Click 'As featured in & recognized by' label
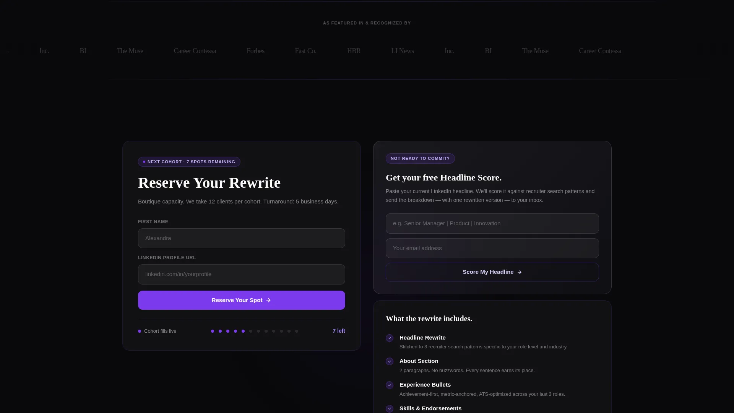 coord(367,23)
